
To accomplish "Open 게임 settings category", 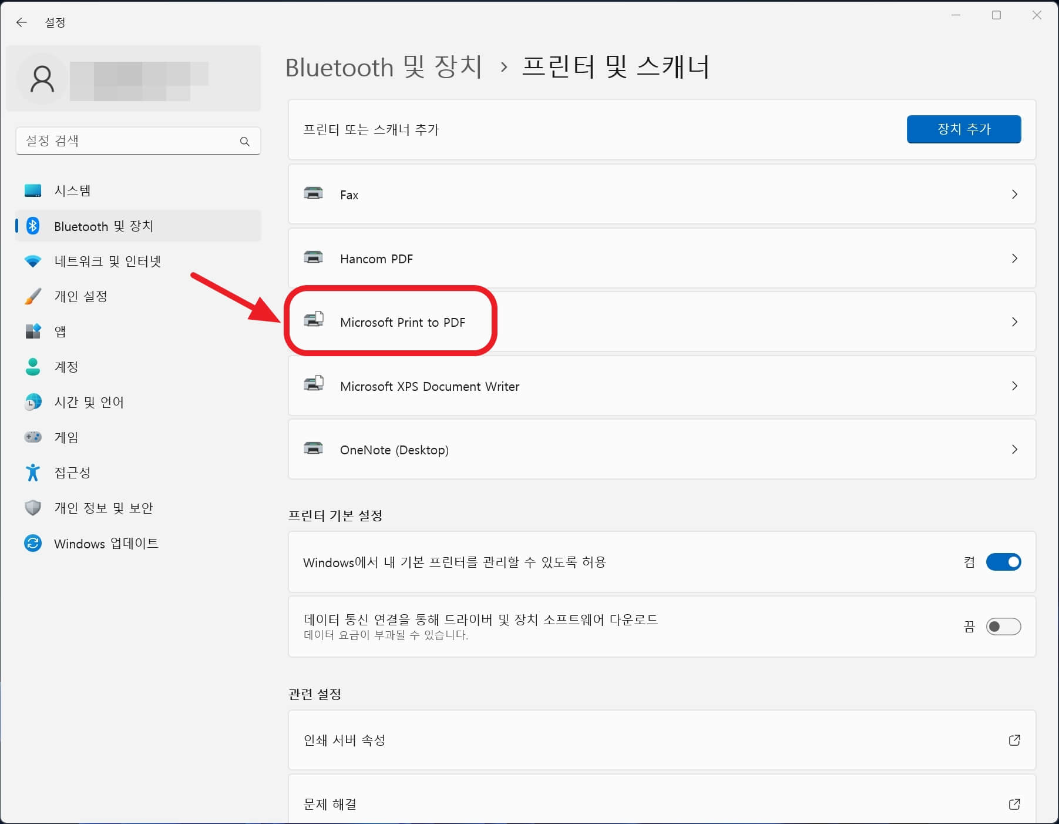I will (138, 437).
